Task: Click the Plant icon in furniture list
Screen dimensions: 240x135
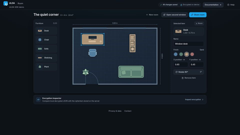Action: coord(40,67)
